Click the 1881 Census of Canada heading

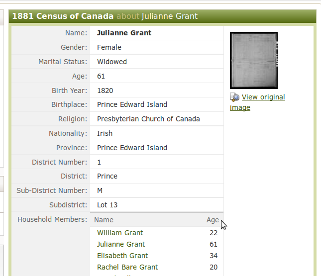click(63, 16)
